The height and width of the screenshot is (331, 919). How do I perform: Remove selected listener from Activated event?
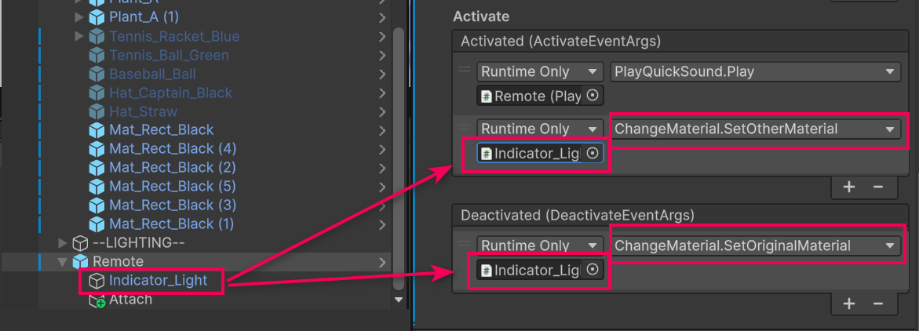(x=878, y=187)
